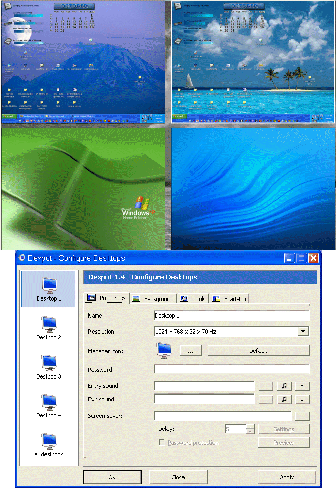336x488 pixels.
Task: Select the green Windows XP desktop preview
Action: pyautogui.click(x=83, y=188)
